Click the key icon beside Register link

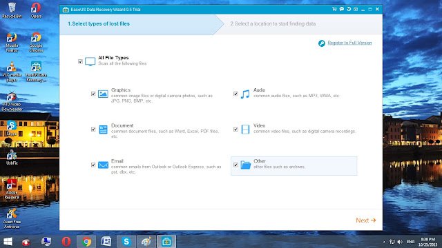click(x=322, y=43)
